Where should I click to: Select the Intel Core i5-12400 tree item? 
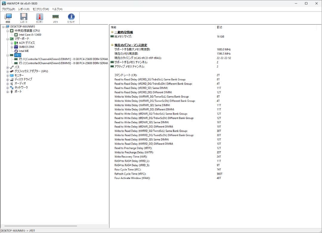pyautogui.click(x=30, y=35)
